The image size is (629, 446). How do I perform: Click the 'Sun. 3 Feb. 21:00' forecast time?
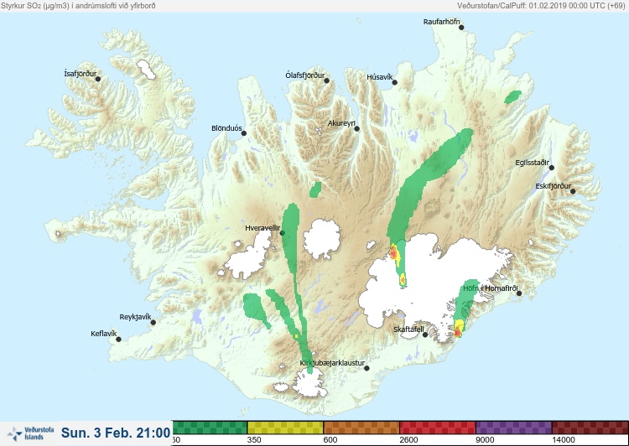[116, 433]
